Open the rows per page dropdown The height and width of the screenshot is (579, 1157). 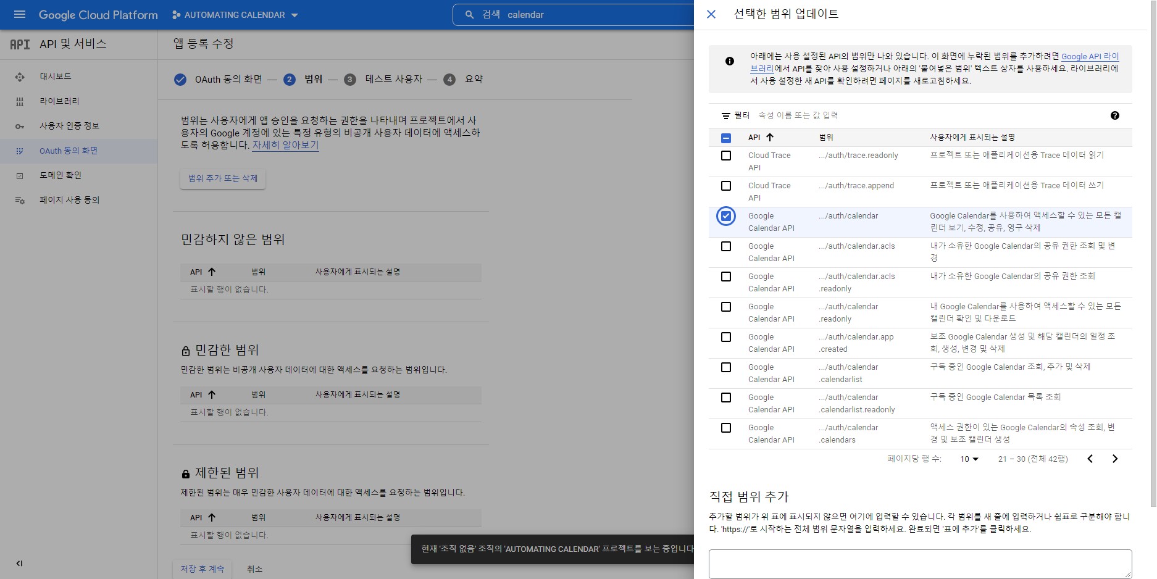[969, 459]
